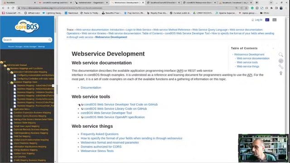Open the page search tool icon on the right
Image resolution: width=290 pixels, height=163 pixels.
click(x=281, y=54)
